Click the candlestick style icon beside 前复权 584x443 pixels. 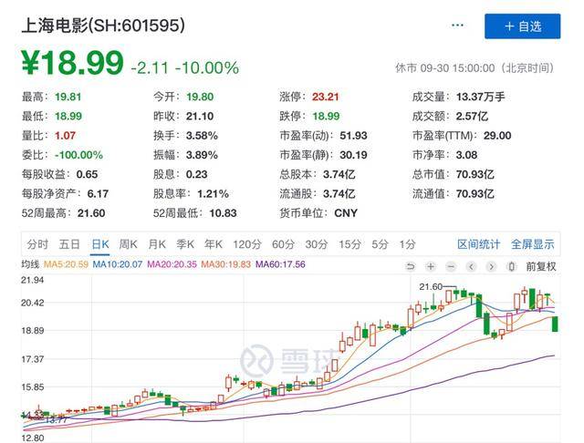point(512,266)
